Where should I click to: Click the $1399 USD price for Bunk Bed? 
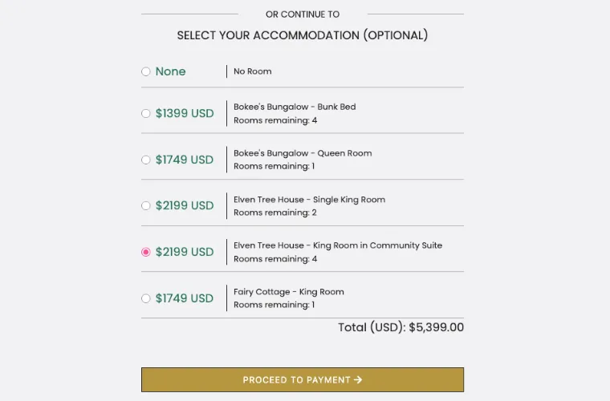click(185, 113)
